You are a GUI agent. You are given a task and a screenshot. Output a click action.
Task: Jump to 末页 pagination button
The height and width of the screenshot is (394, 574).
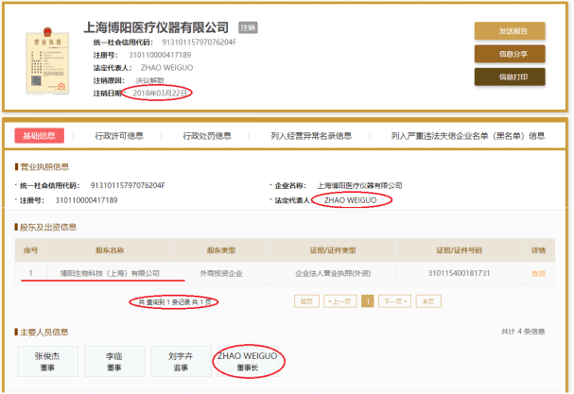point(428,301)
